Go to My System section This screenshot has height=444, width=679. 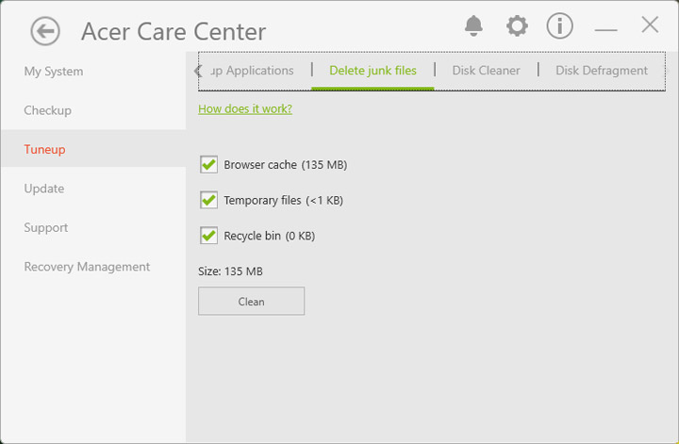[x=54, y=72]
